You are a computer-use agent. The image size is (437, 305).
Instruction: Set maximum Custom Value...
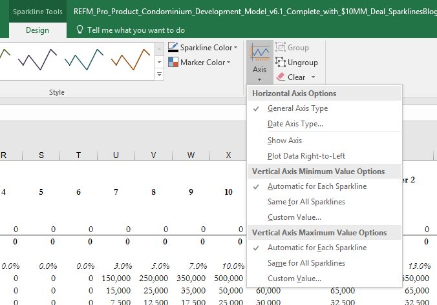[x=325, y=279]
